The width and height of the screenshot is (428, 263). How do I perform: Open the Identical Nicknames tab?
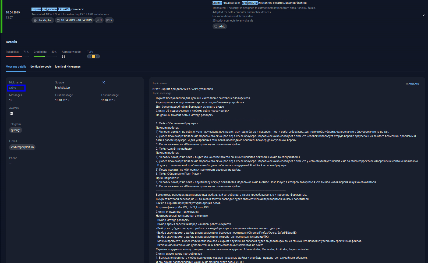(x=68, y=66)
